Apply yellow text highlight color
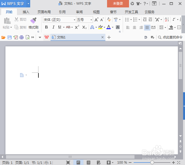Viewport: 185px width, 165px height. 100,27
